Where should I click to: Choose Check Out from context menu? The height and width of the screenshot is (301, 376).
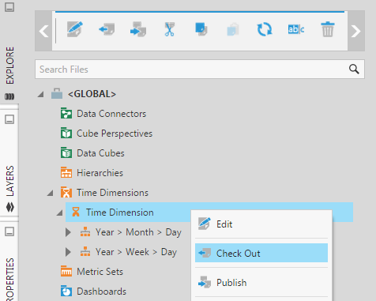coord(261,253)
